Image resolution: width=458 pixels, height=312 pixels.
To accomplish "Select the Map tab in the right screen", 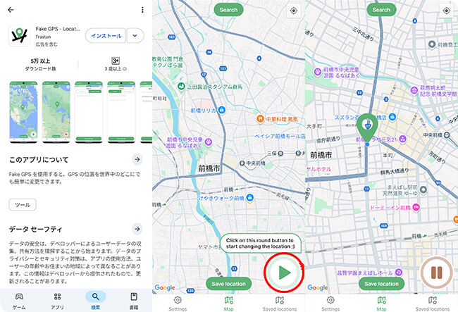I will point(381,304).
